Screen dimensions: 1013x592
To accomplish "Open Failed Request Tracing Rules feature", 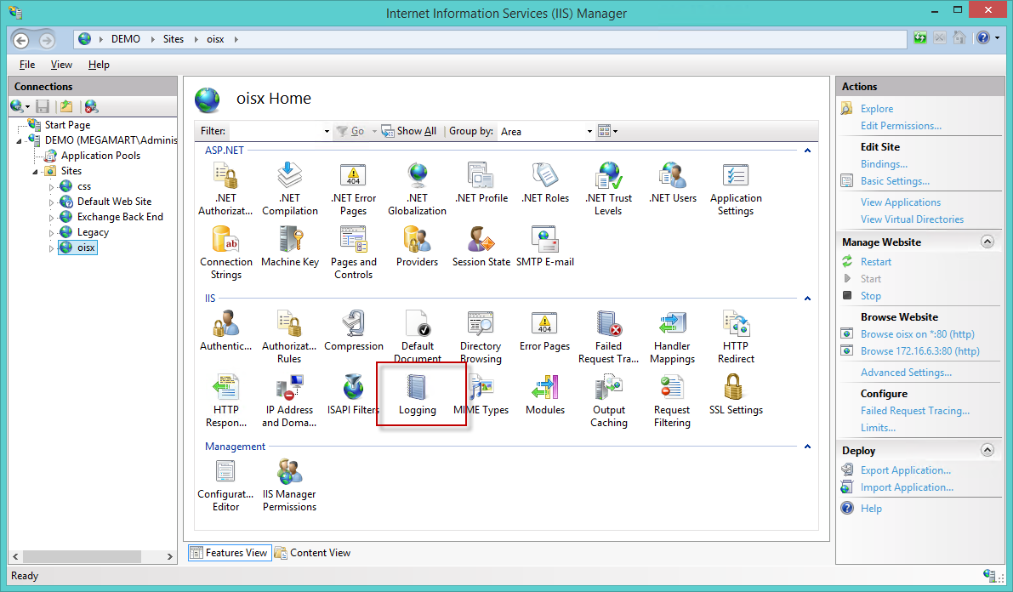I will [x=609, y=337].
